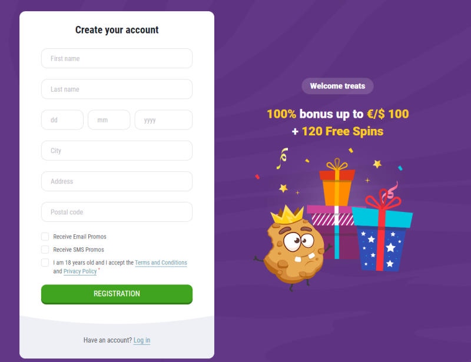Toggle Receive SMS Promos checkbox
The image size is (471, 362).
point(45,250)
